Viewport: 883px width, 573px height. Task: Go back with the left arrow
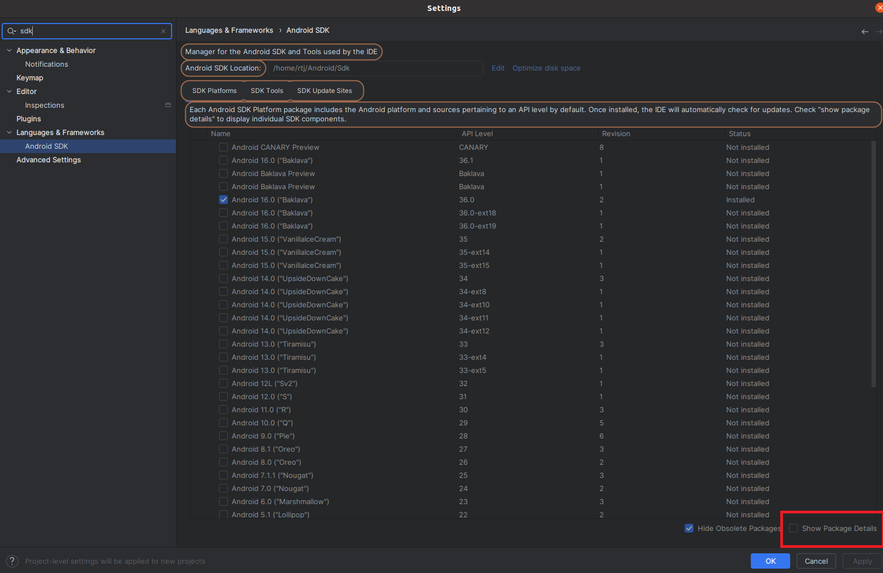pos(865,32)
